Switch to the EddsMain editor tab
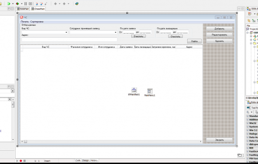 (23, 9)
